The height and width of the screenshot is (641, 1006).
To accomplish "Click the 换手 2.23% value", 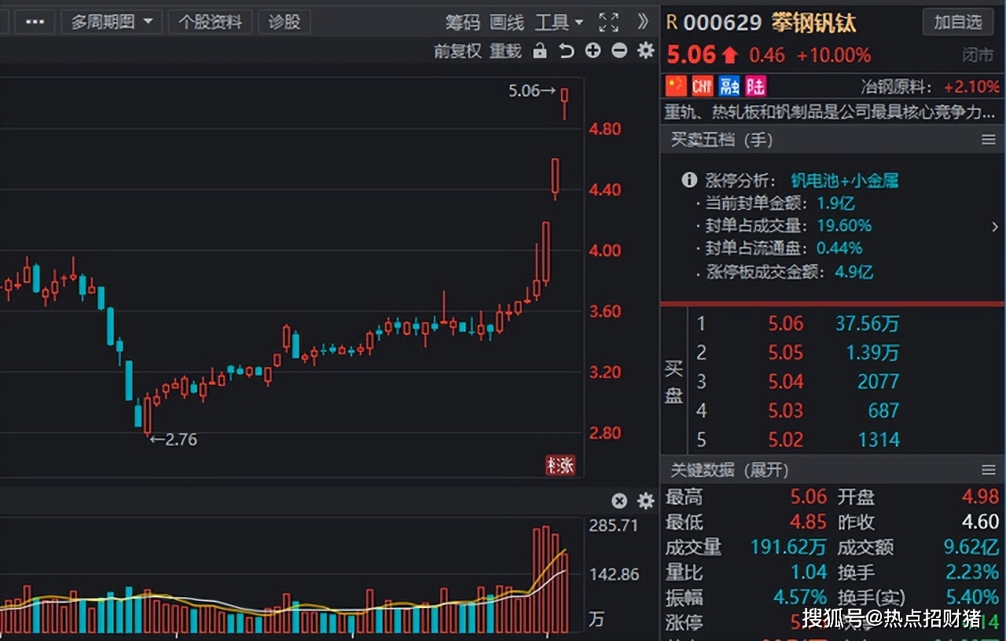I will point(972,573).
